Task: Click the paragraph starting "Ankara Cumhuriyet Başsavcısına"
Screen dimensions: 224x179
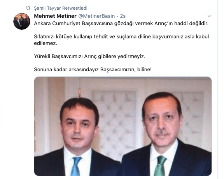Action: click(x=121, y=24)
